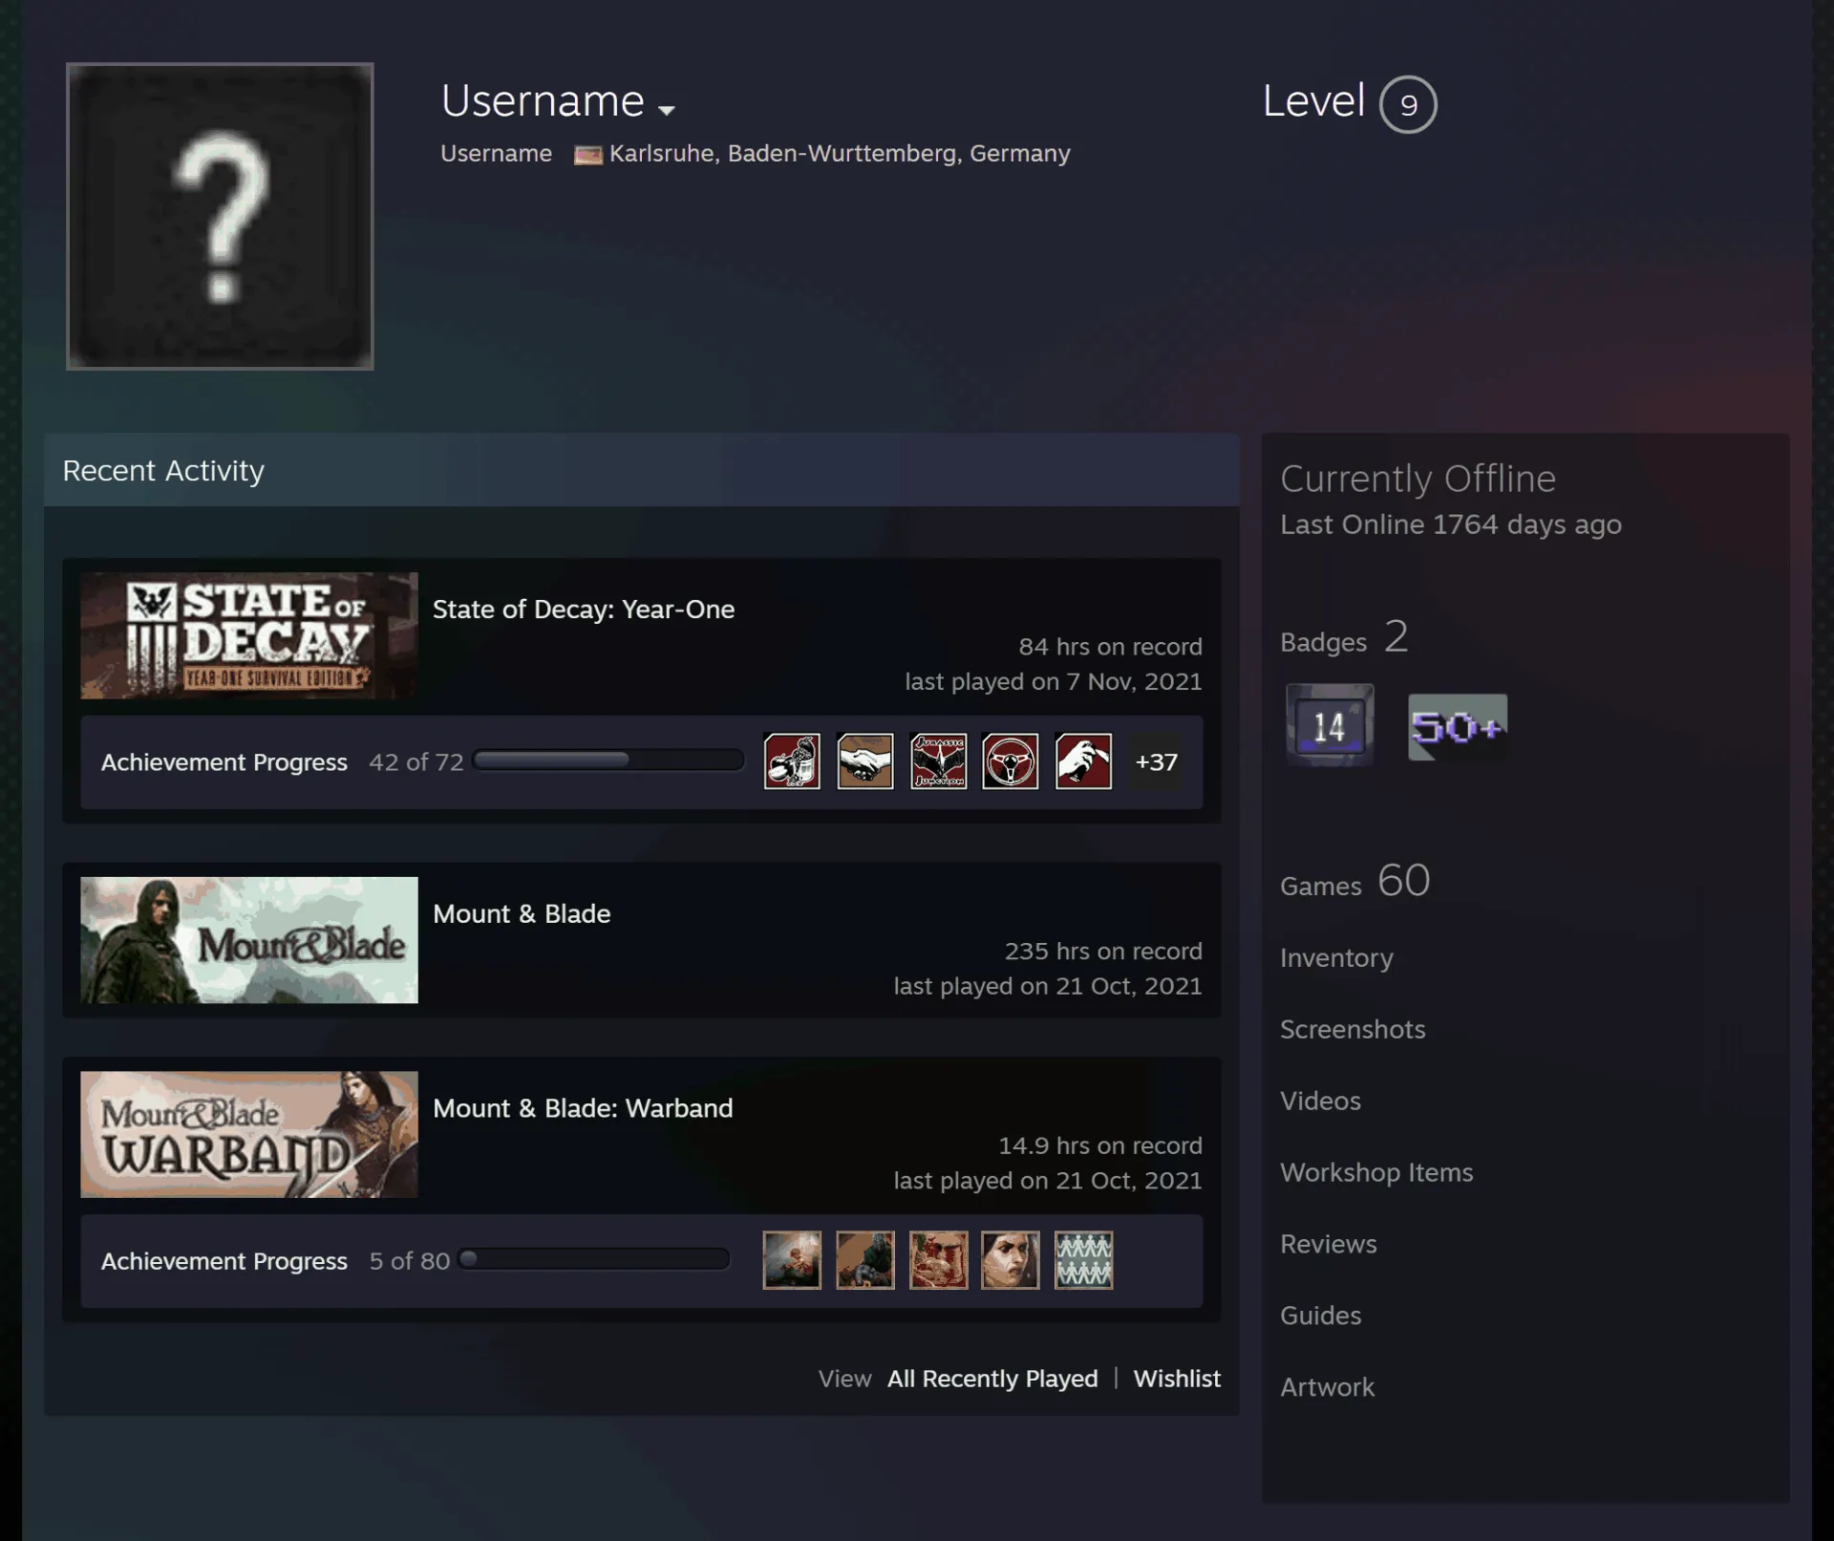Click the Level 9 circle badge
The image size is (1834, 1541).
coord(1408,104)
